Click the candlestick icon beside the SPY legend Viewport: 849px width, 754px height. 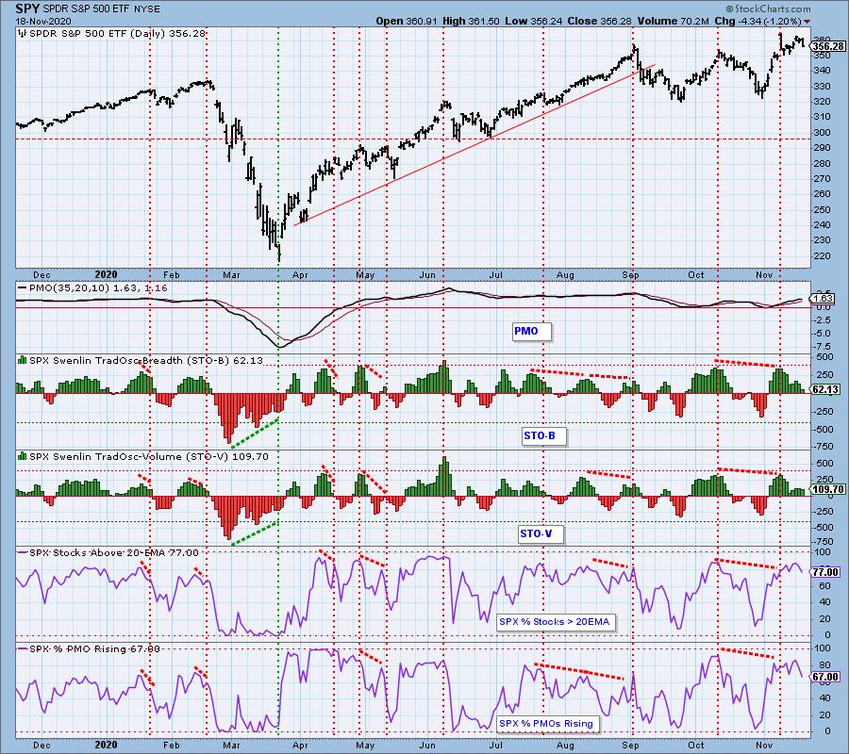tap(23, 34)
